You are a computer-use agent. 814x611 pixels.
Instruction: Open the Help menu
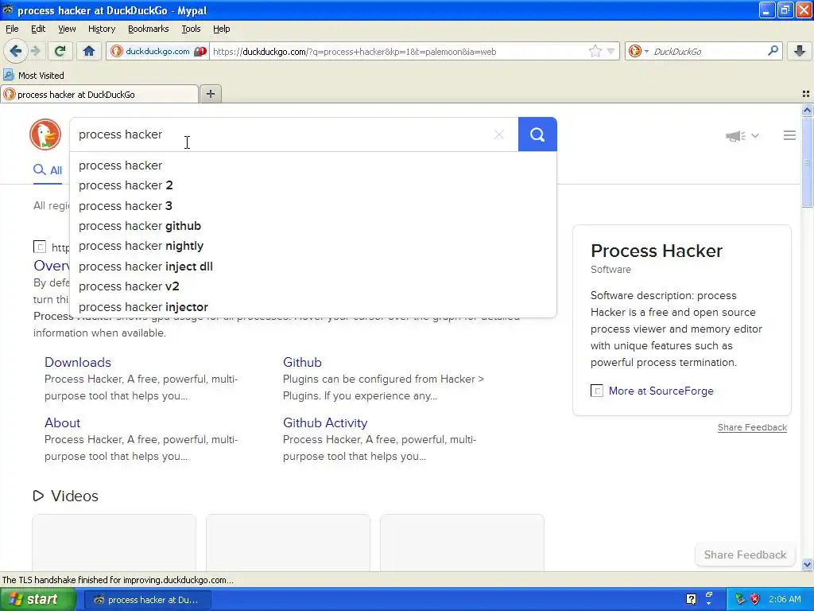pos(222,29)
